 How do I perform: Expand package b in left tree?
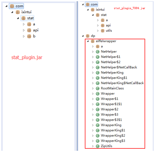pos(24,36)
